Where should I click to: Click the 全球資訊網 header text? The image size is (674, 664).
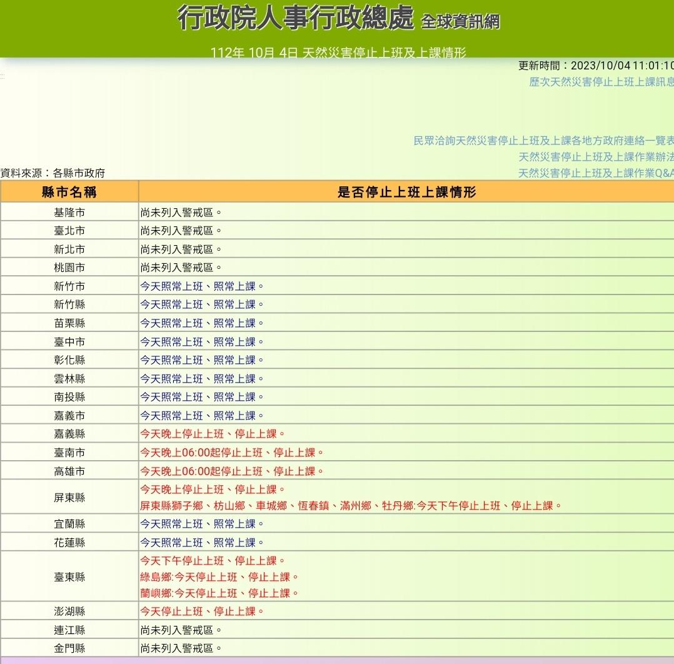click(460, 22)
